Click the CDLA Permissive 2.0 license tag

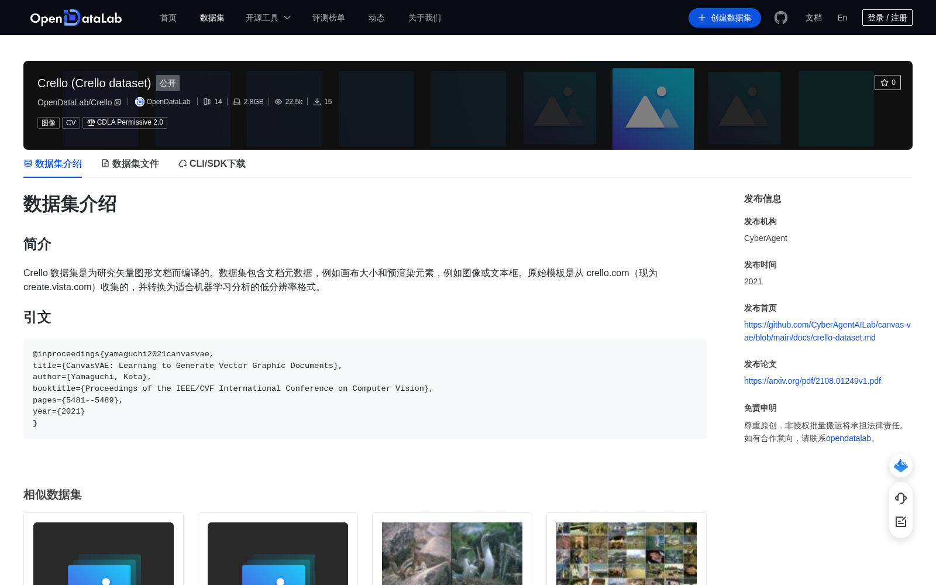[x=125, y=123]
